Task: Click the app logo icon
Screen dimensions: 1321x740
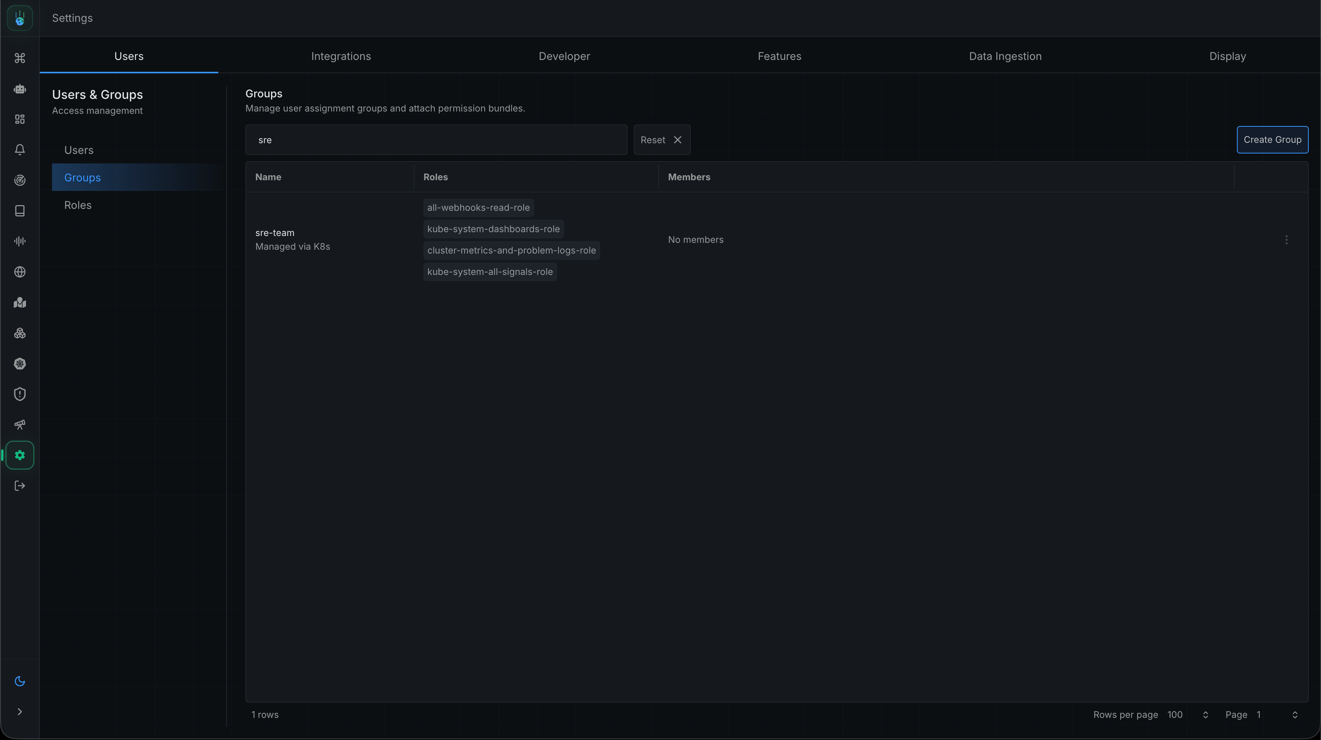Action: (19, 18)
